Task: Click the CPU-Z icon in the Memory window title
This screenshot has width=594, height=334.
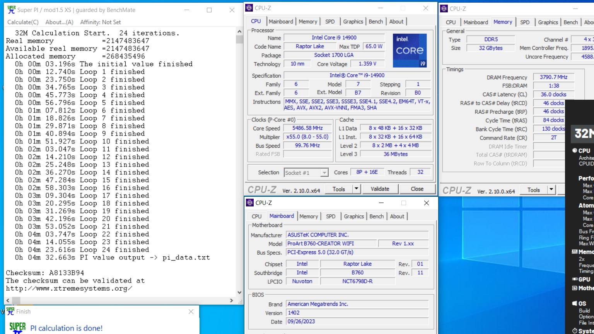Action: coord(444,9)
